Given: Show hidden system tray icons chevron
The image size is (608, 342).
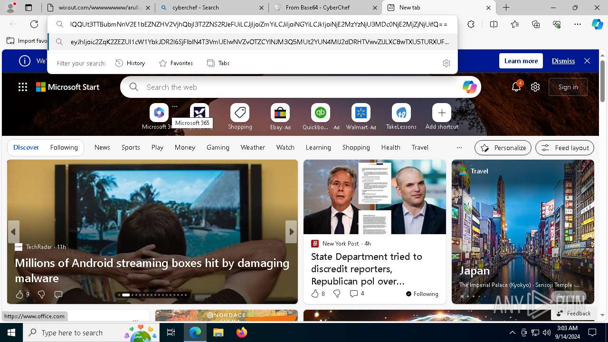Looking at the screenshot, I should (512, 332).
